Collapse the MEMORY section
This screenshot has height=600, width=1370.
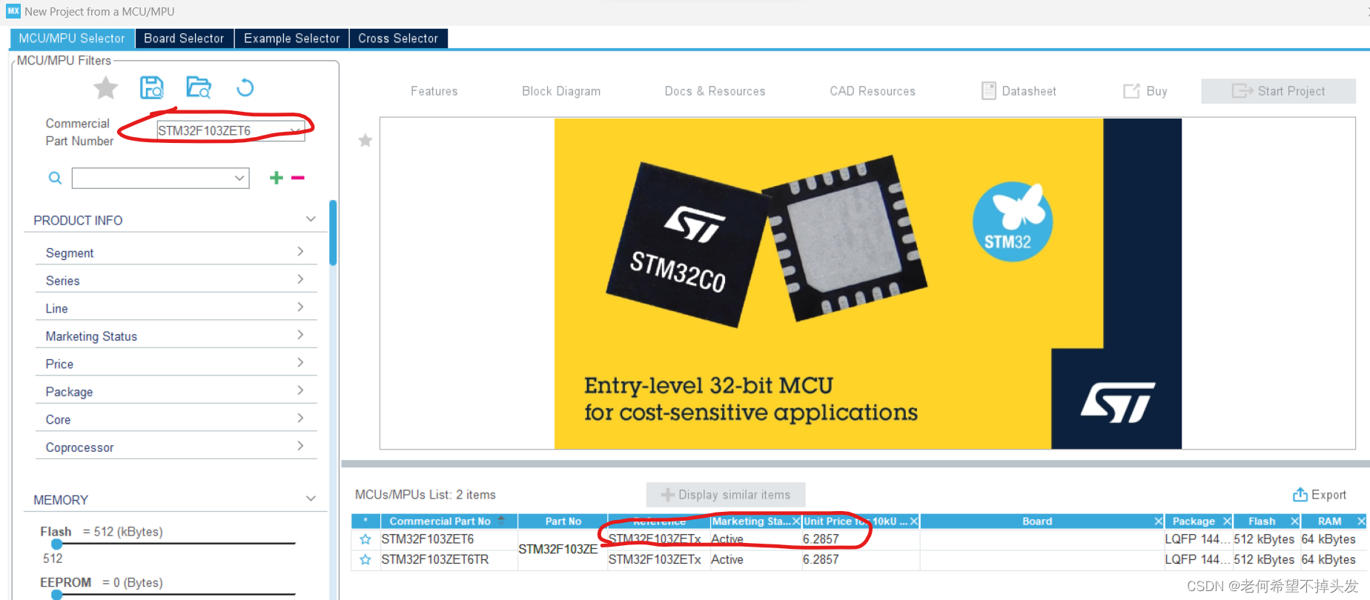[311, 499]
